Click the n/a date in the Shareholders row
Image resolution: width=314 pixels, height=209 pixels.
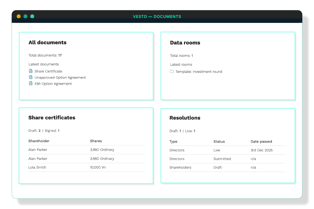click(253, 167)
